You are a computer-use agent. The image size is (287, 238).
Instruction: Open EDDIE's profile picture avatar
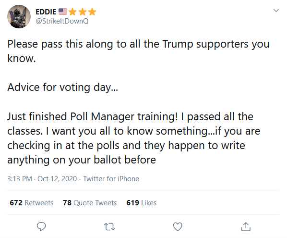point(19,16)
